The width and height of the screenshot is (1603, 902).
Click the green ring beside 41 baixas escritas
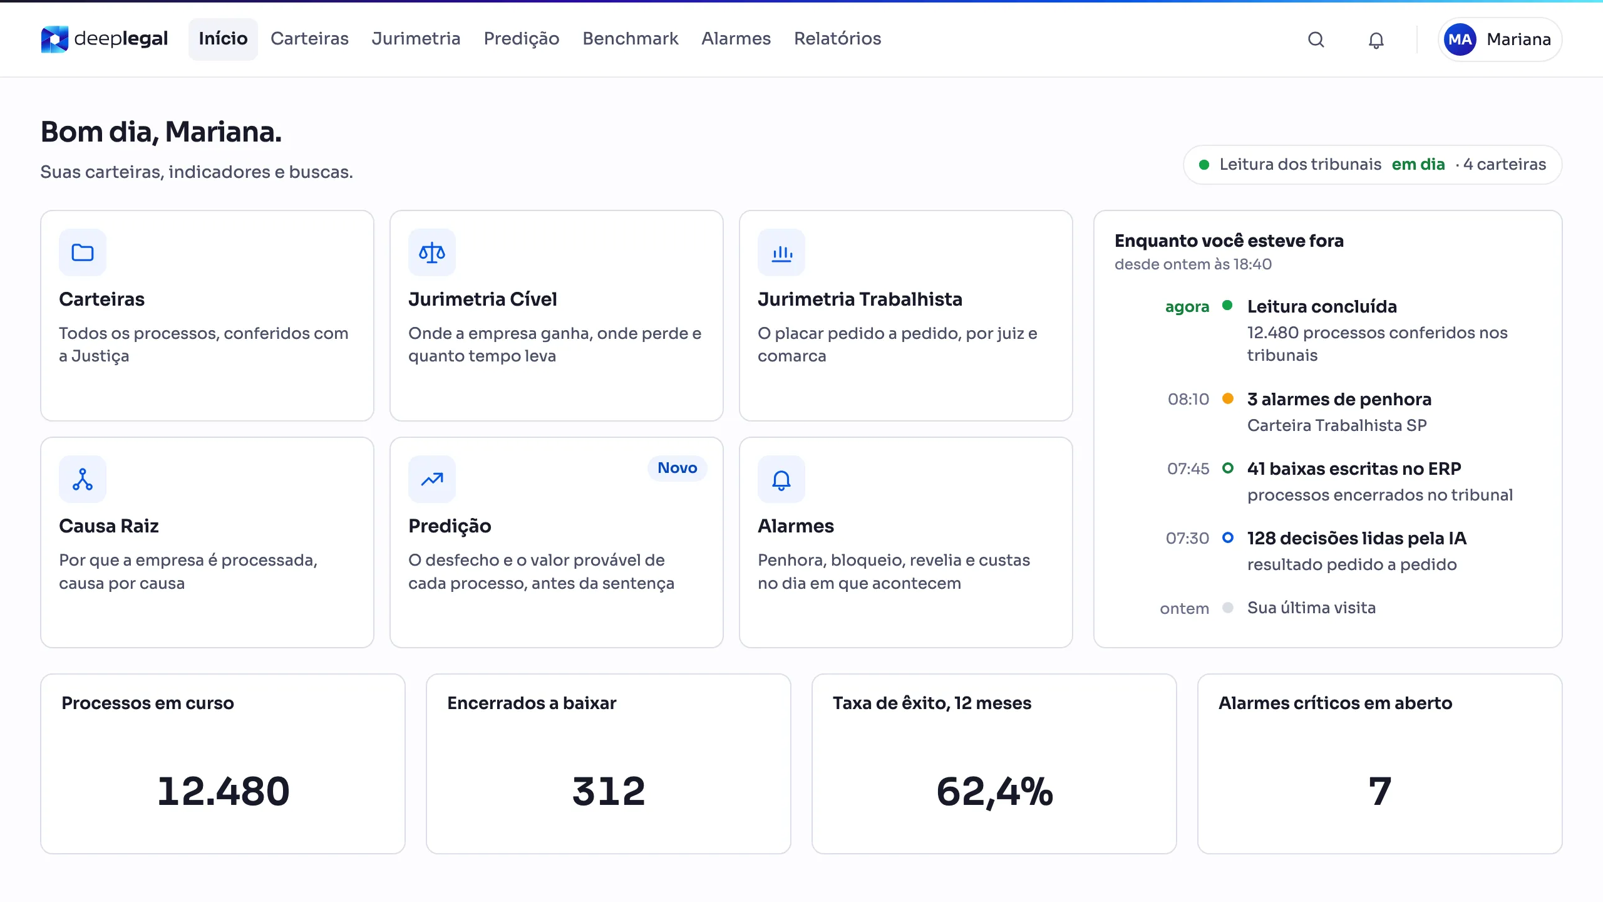[1228, 468]
